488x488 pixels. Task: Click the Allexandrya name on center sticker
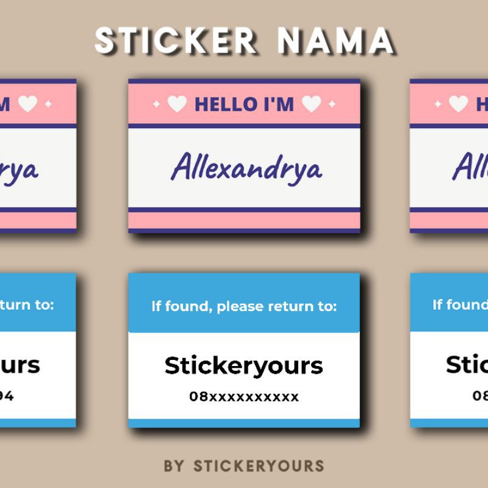click(x=246, y=168)
